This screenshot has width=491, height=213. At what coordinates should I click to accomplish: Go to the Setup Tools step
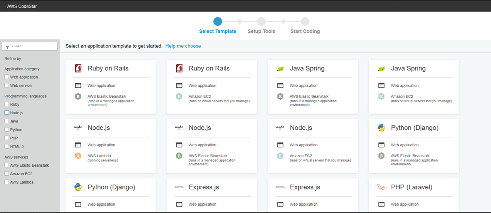point(261,22)
